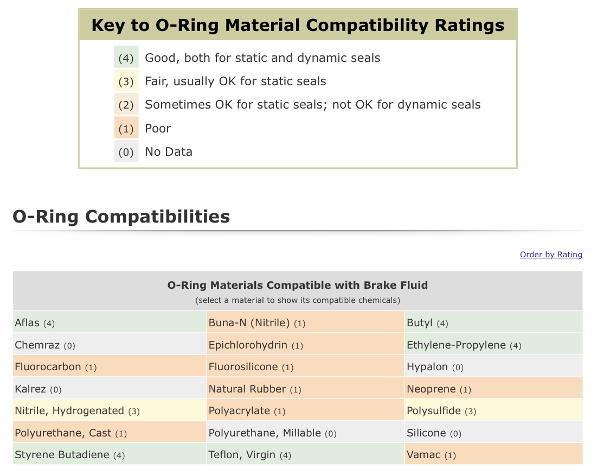Click the green rating (4) key swatch
This screenshot has width=610, height=475.
point(126,57)
